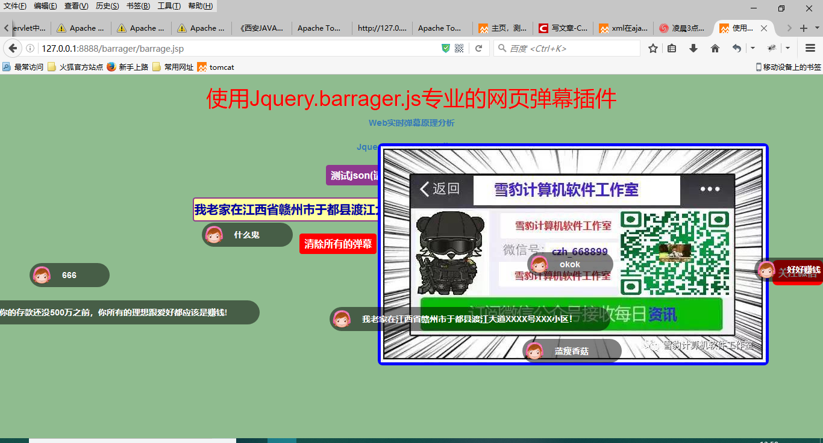
Task: Open the 工具(T) menu
Action: click(x=169, y=6)
